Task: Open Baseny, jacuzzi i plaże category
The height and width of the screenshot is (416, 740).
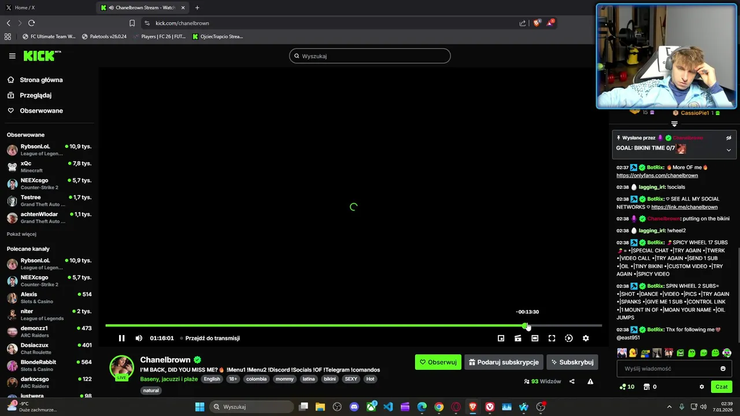Action: pyautogui.click(x=169, y=379)
